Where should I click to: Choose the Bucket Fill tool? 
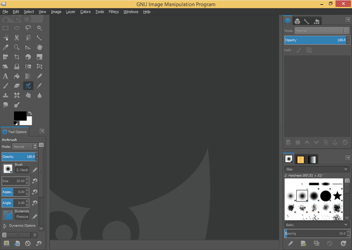pyautogui.click(x=17, y=76)
